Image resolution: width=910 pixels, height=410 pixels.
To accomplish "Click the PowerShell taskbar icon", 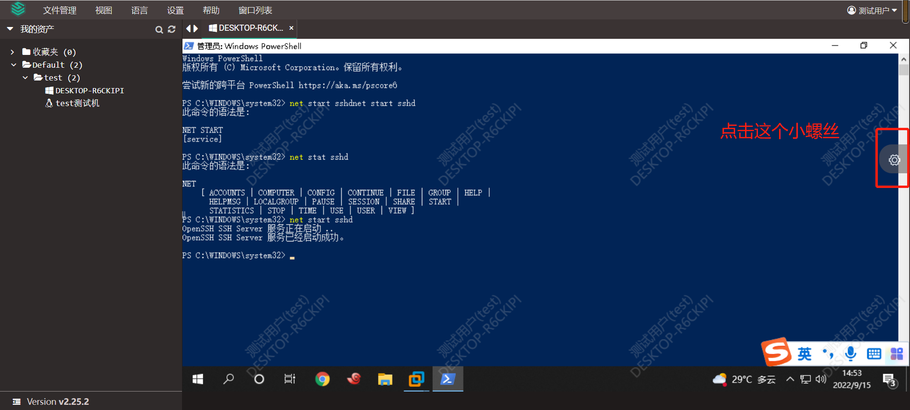I will [x=447, y=379].
